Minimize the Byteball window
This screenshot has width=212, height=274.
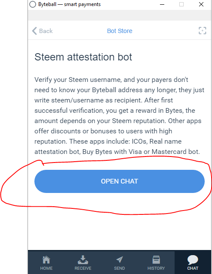162,4
